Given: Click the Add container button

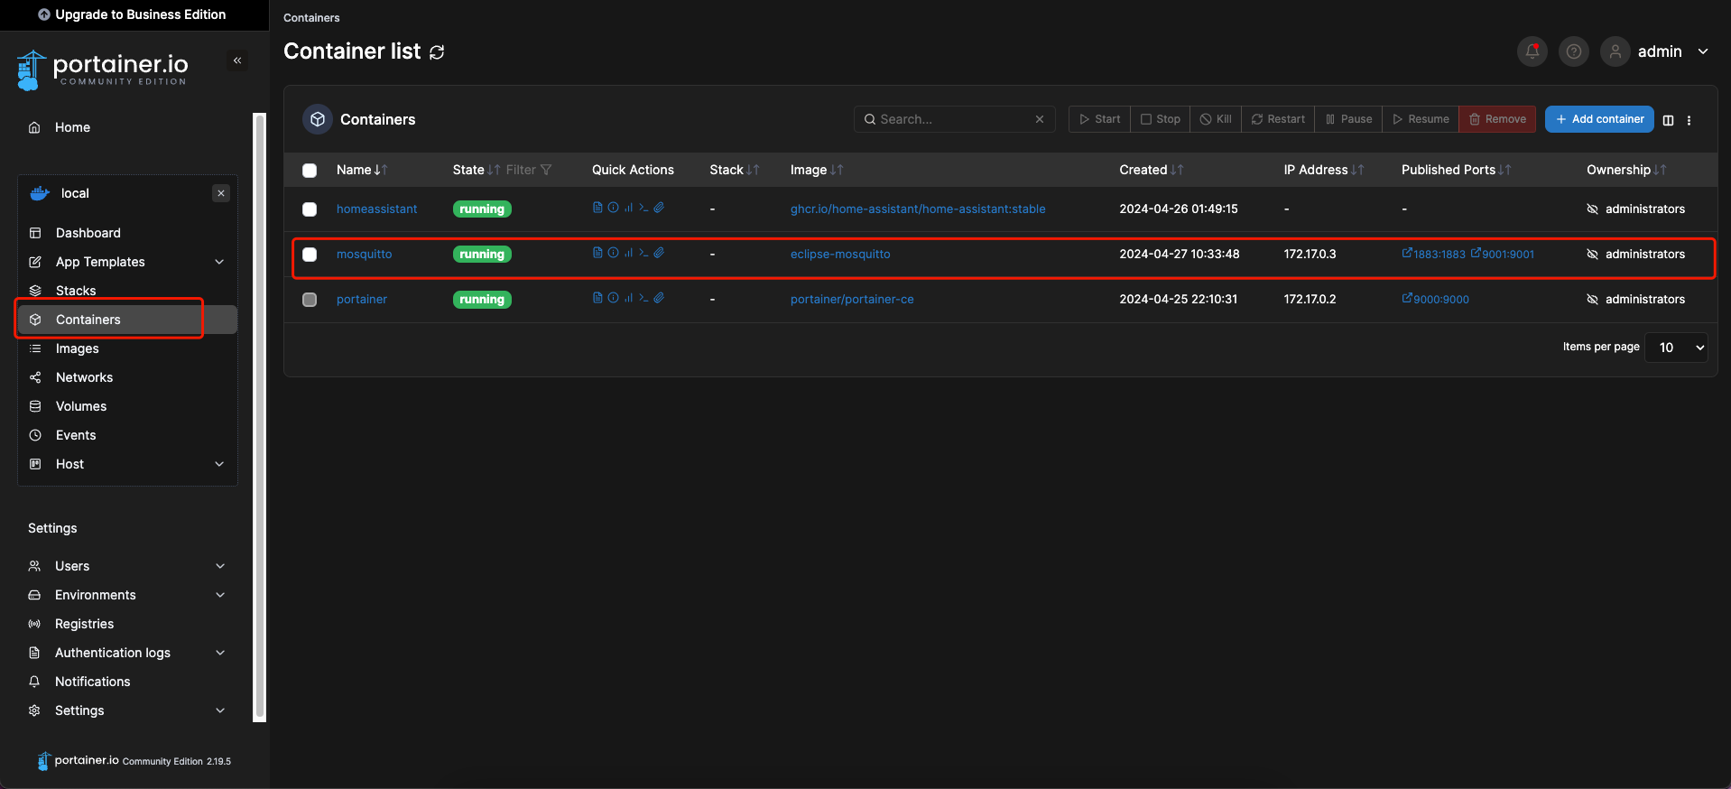Looking at the screenshot, I should 1599,119.
